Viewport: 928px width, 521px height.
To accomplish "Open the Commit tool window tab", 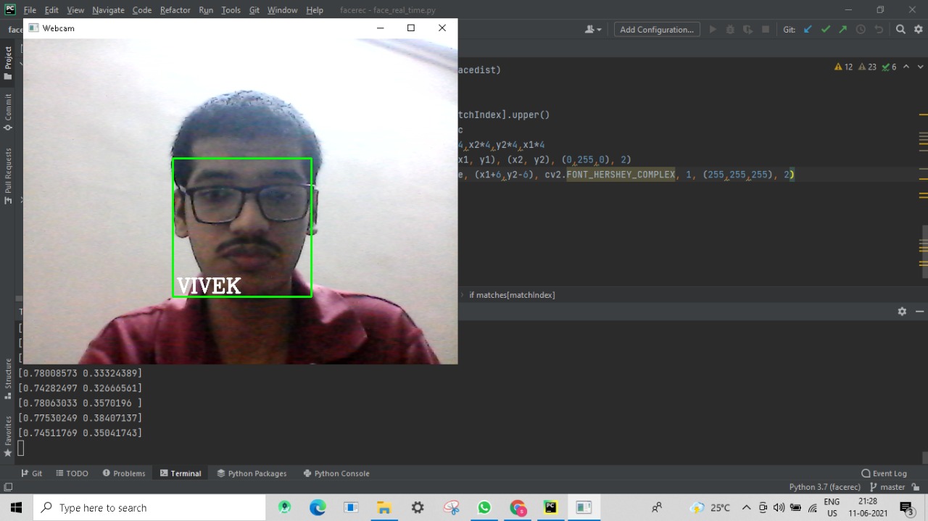I will tap(8, 112).
